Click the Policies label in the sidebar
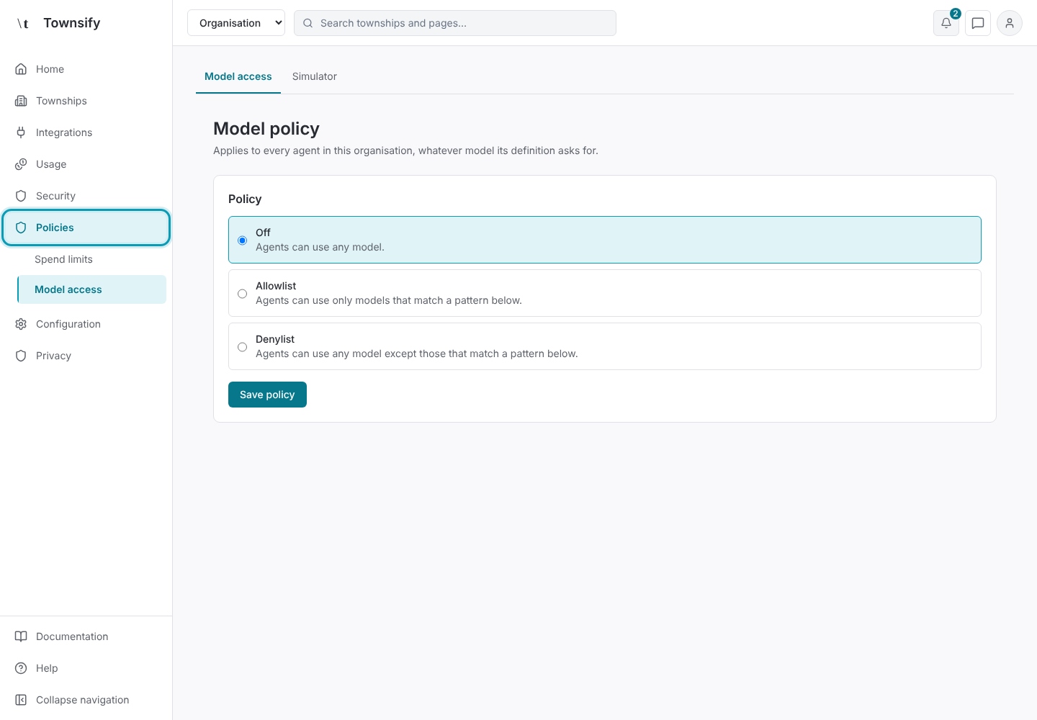This screenshot has height=720, width=1037. (x=55, y=228)
